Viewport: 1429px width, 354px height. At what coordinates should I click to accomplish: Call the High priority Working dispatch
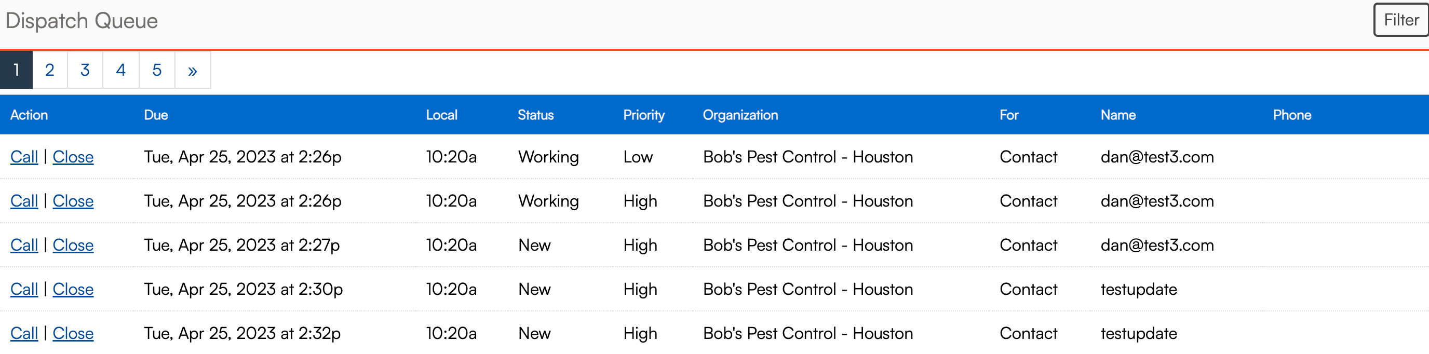(x=24, y=201)
